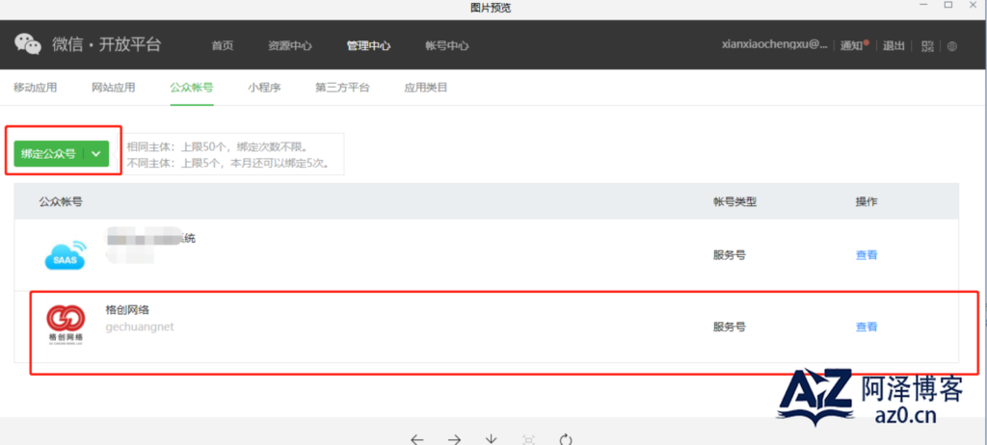The width and height of the screenshot is (987, 445).
Task: Select the 公众帐号 tab
Action: 192,88
